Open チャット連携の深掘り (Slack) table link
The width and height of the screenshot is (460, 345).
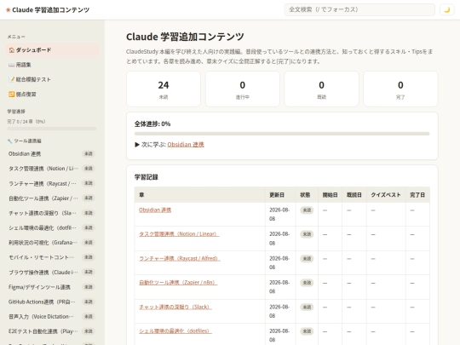click(175, 307)
